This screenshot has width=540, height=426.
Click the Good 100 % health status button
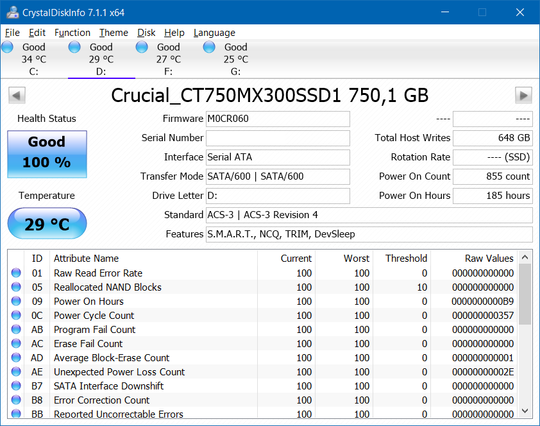point(47,154)
